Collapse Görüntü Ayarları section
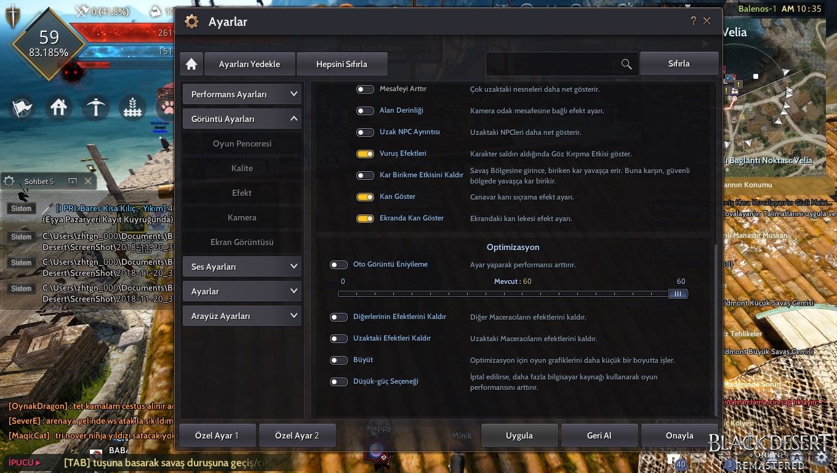 [242, 119]
